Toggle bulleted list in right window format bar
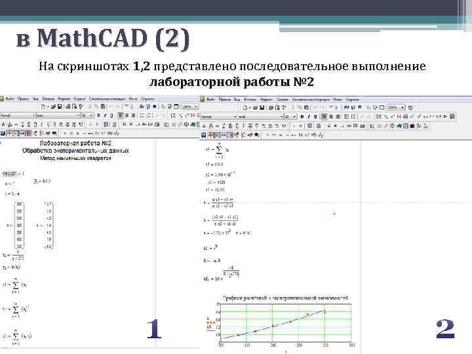The width and height of the screenshot is (472, 354). (x=347, y=117)
